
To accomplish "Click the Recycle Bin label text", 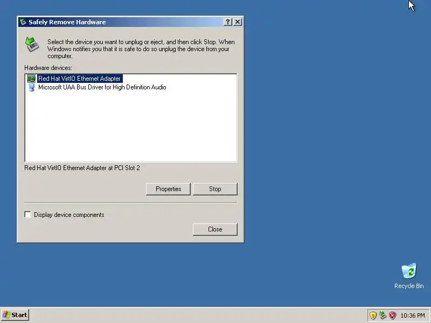I will point(409,286).
